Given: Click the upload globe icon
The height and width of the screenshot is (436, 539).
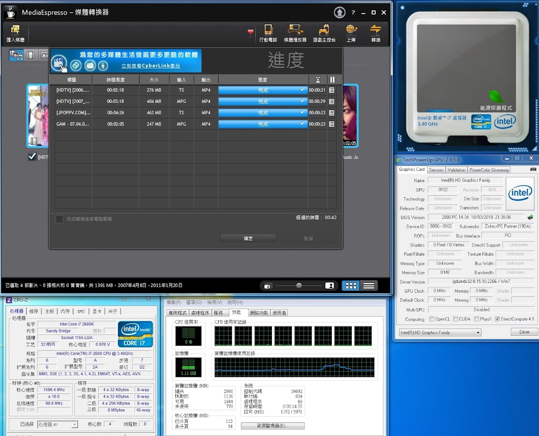Looking at the screenshot, I should 351,33.
